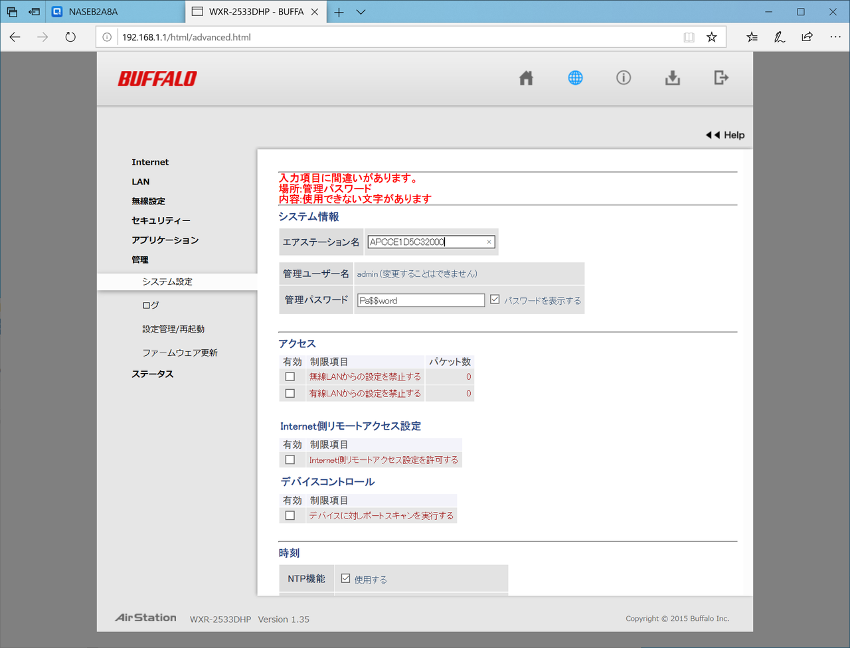
Task: Collapse the 管理 sidebar menu
Action: coord(140,260)
